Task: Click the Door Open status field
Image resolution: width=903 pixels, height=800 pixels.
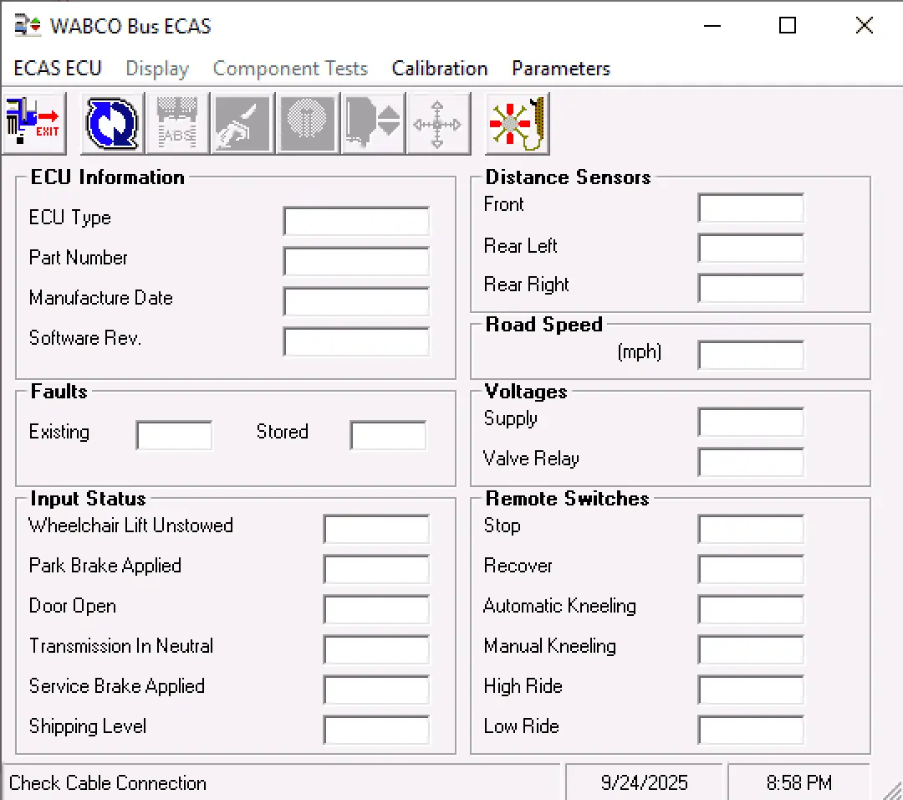Action: click(x=376, y=609)
